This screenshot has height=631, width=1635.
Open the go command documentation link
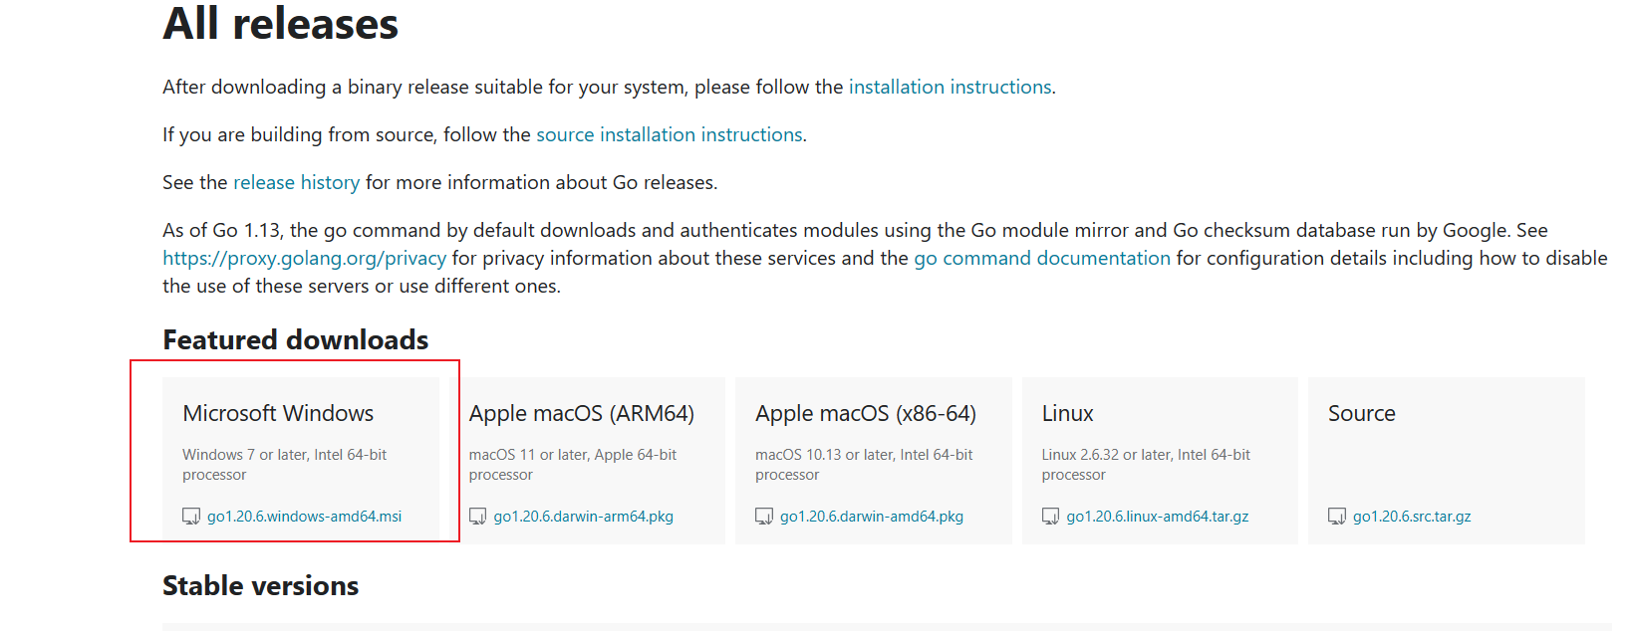click(x=1041, y=259)
